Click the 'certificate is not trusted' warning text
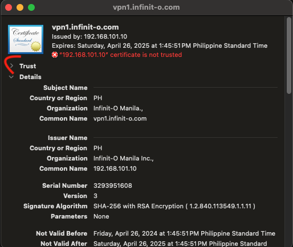The image size is (293, 247). [121, 55]
